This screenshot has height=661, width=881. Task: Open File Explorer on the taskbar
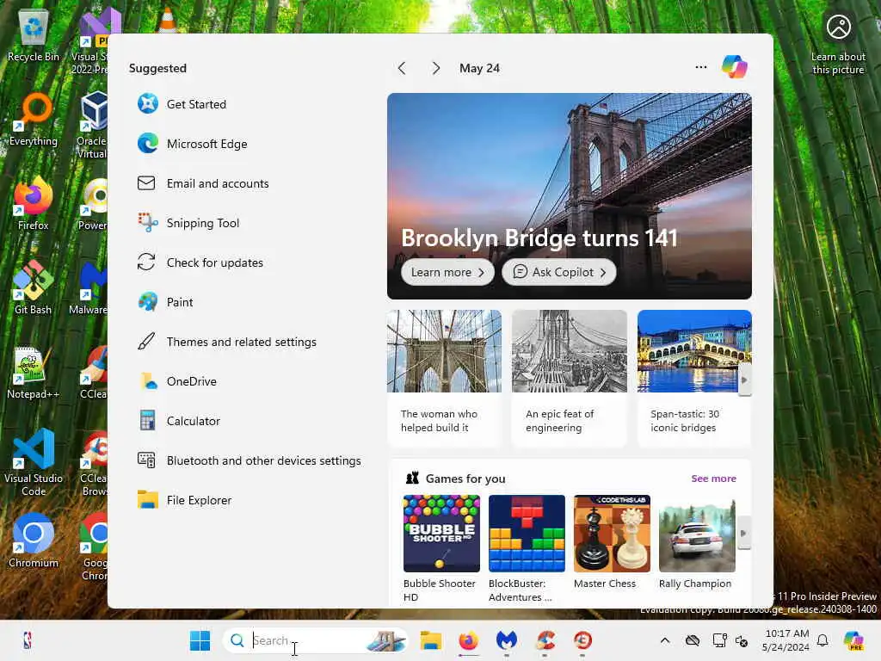click(431, 640)
